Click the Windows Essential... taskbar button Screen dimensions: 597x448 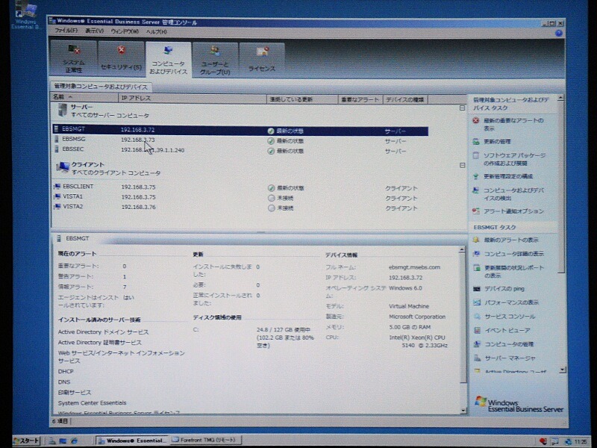pyautogui.click(x=132, y=441)
